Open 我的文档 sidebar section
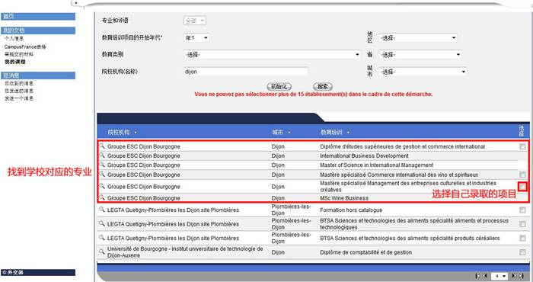This screenshot has height=282, width=533. [38, 30]
